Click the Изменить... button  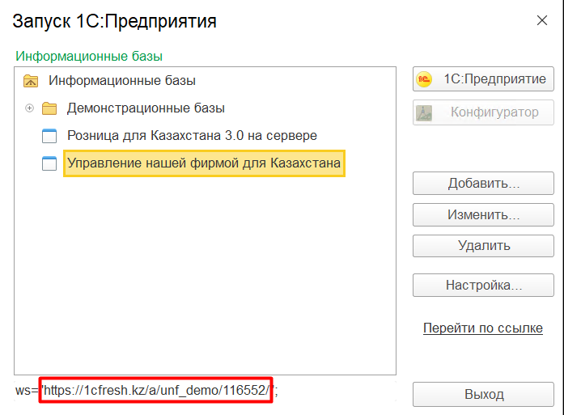(x=483, y=214)
